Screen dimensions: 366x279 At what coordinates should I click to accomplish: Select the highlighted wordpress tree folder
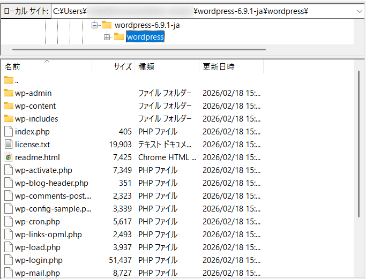click(145, 37)
